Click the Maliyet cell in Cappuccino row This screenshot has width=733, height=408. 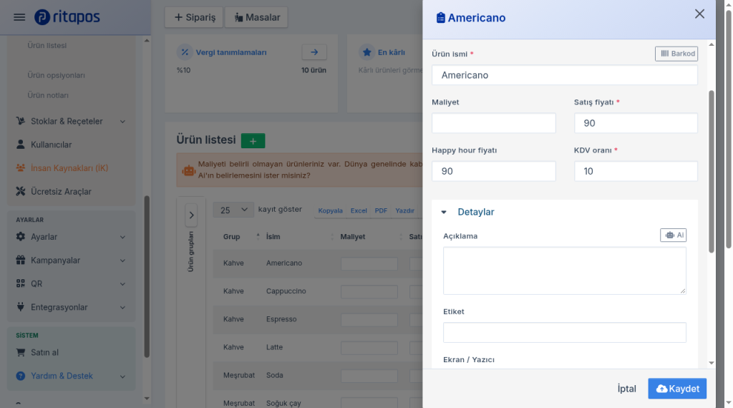pyautogui.click(x=369, y=291)
